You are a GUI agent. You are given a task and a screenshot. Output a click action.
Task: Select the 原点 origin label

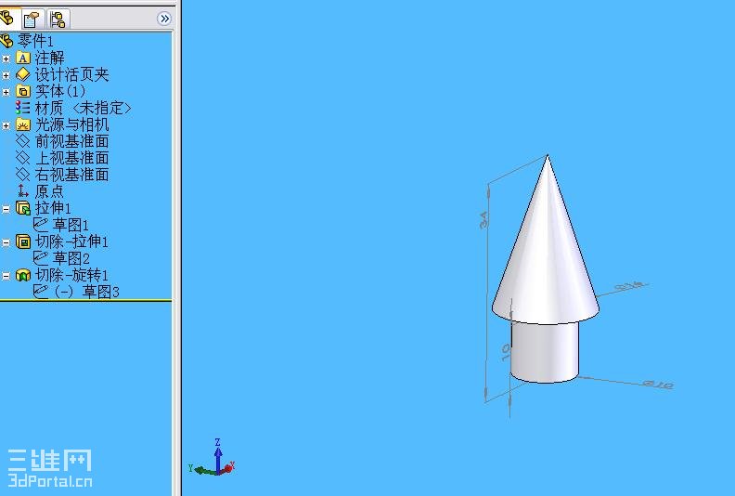[x=49, y=191]
